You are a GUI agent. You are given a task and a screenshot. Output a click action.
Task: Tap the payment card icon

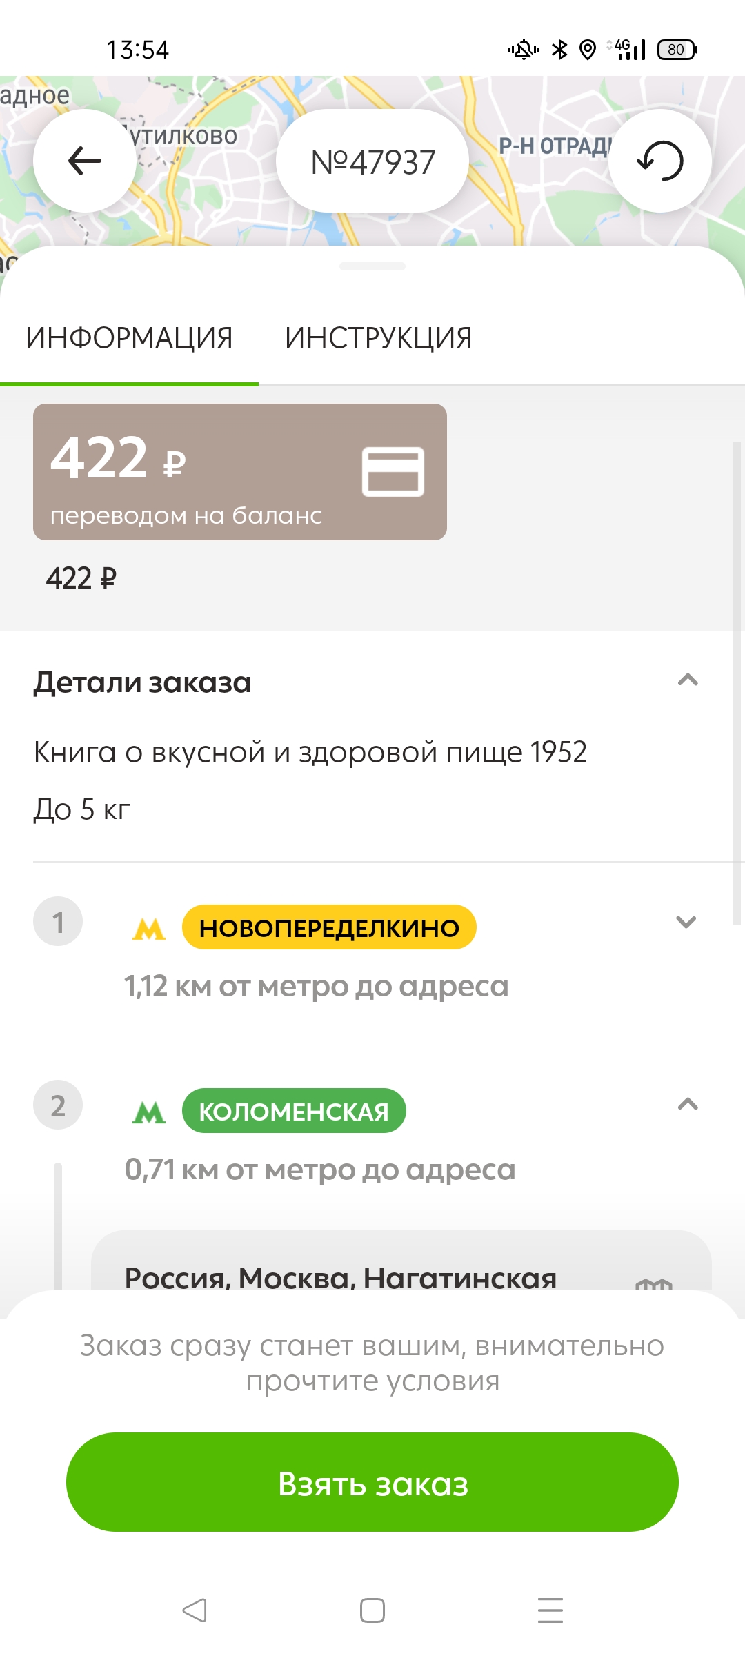click(393, 472)
